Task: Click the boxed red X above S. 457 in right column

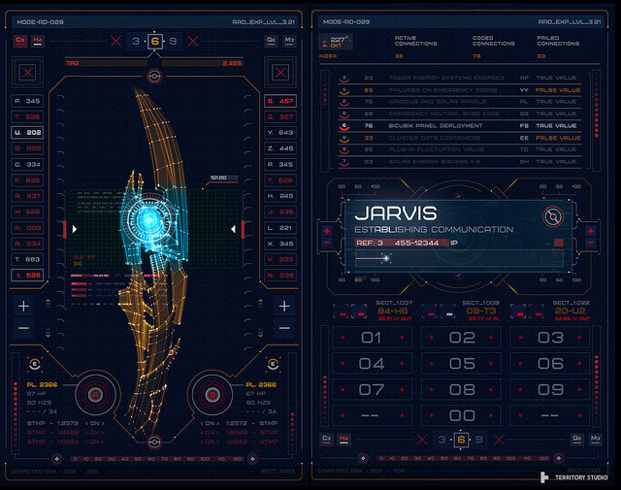Action: point(280,73)
